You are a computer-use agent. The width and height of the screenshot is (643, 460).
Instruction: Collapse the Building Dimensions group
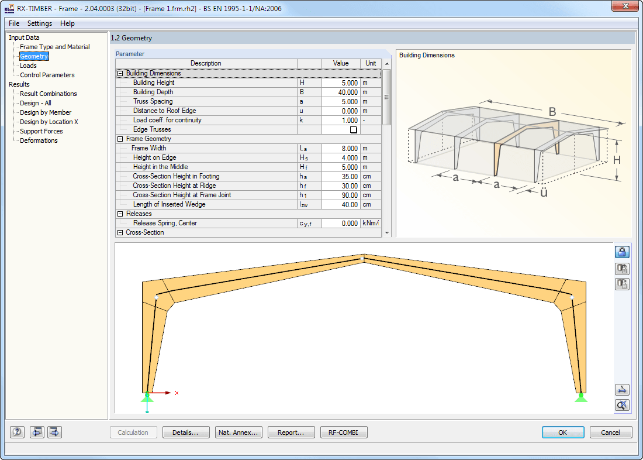point(120,74)
